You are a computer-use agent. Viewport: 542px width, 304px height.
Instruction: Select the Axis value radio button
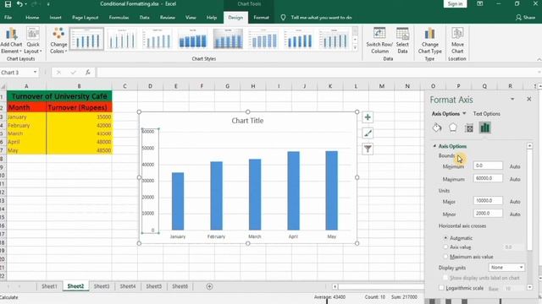[445, 247]
